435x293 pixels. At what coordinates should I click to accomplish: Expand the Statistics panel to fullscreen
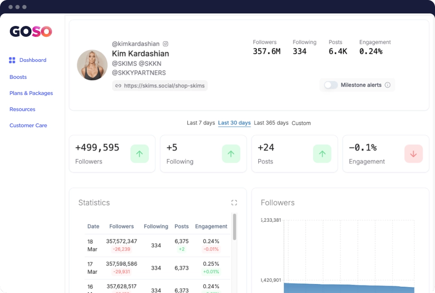pos(234,203)
